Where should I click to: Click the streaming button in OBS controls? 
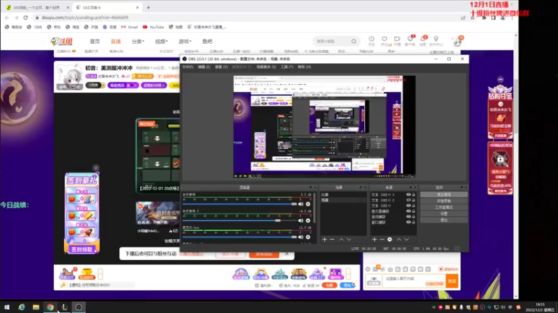[444, 195]
